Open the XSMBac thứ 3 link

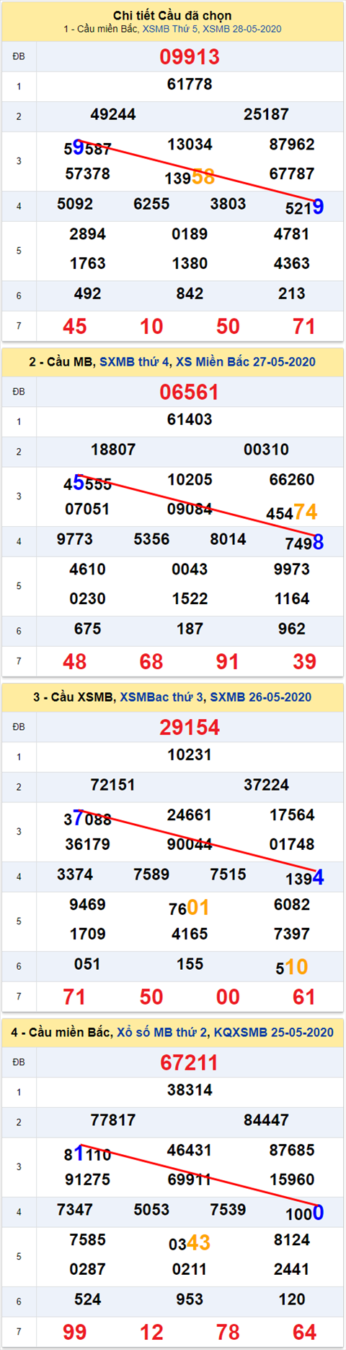pyautogui.click(x=162, y=697)
